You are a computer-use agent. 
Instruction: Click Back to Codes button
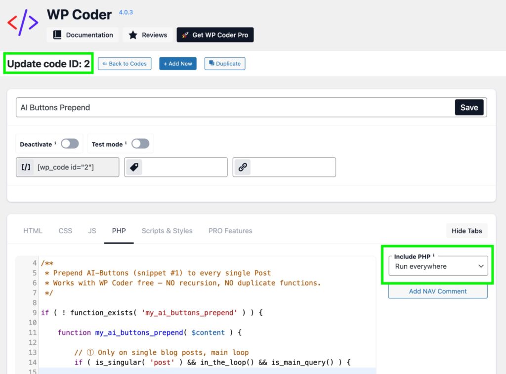pos(125,64)
